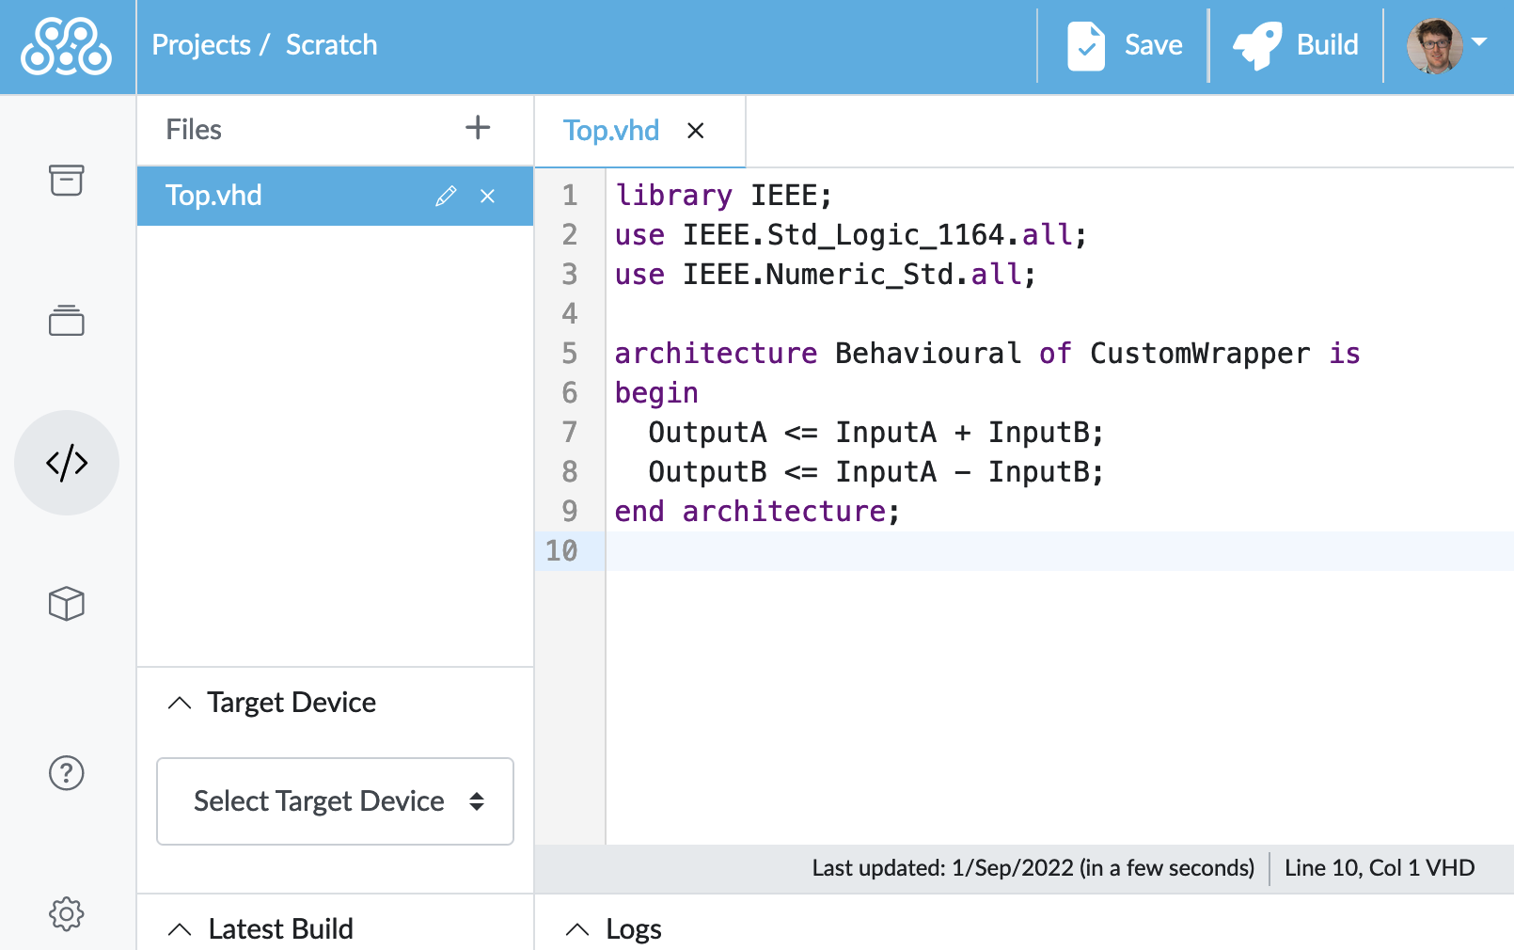The image size is (1514, 950).
Task: Collapse the Target Device section
Action: point(180,703)
